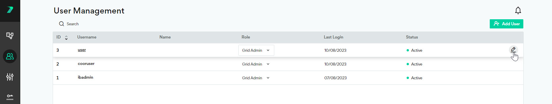Open the network topology sidebar icon
Screen dimensions: 552x104
pyautogui.click(x=10, y=36)
